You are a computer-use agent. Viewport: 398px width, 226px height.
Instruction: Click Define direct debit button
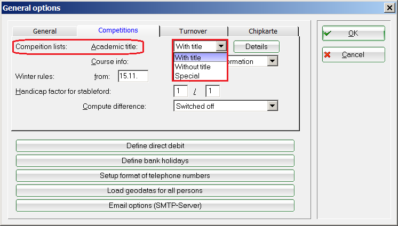coord(155,146)
